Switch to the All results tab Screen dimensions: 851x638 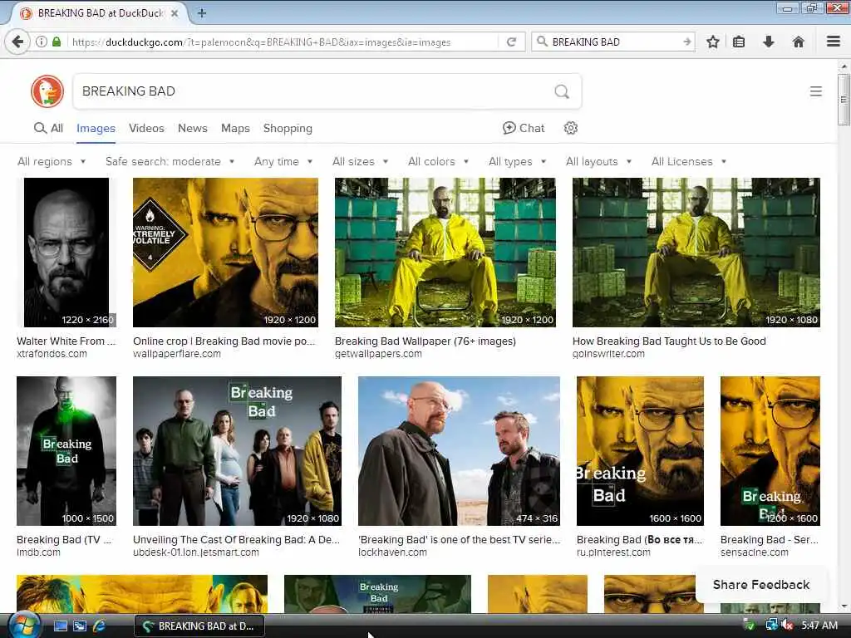(x=48, y=128)
